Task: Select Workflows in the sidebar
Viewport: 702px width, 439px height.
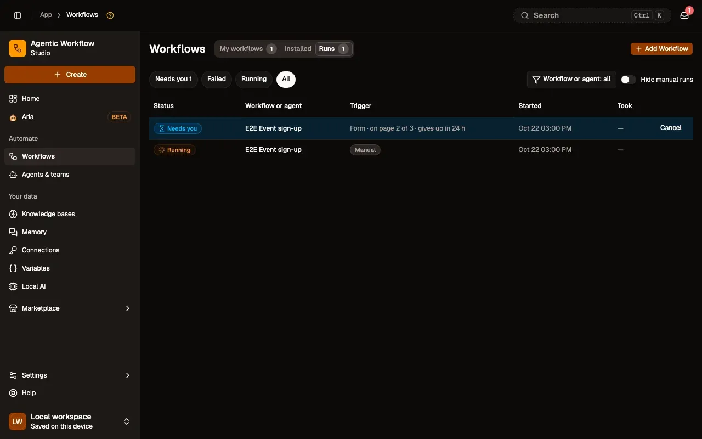Action: (x=70, y=156)
